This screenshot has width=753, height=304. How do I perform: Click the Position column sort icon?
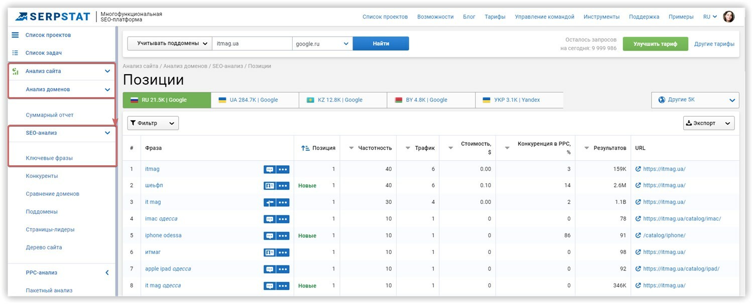pyautogui.click(x=305, y=148)
